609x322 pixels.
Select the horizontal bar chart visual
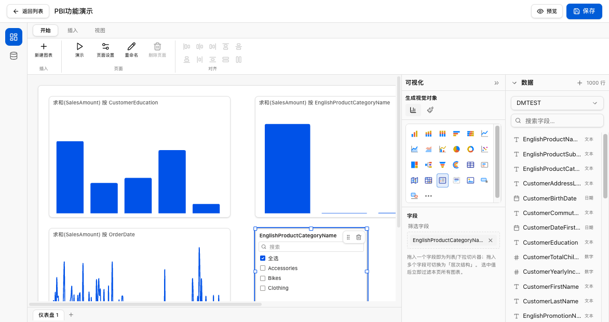[456, 133]
